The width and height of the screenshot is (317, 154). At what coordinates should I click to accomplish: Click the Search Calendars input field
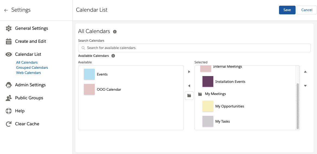[x=194, y=48]
